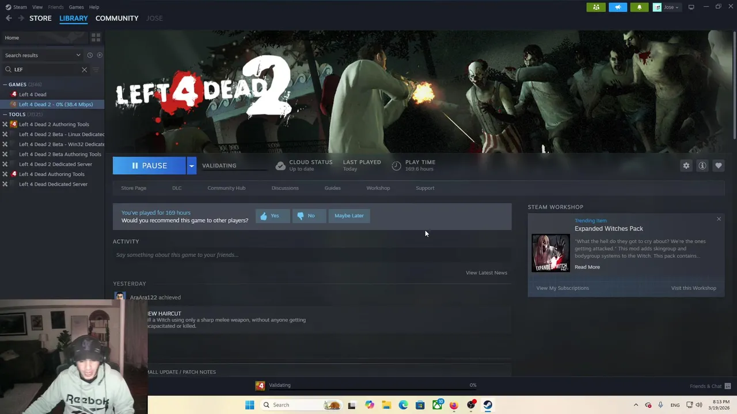Open the announcements megaphone icon
Image resolution: width=737 pixels, height=414 pixels.
[617, 7]
